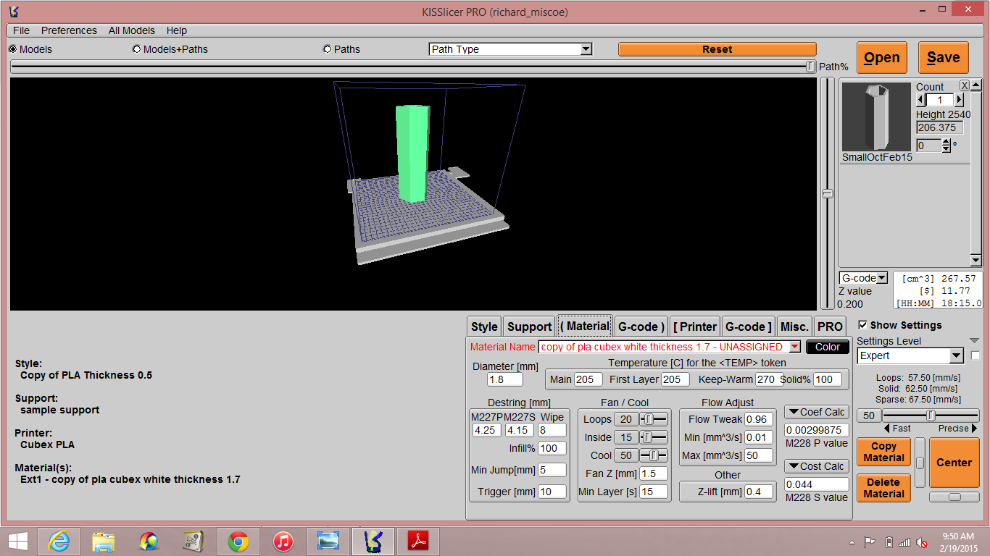Uncheck the Show Settings checkbox
This screenshot has width=990, height=556.
862,325
